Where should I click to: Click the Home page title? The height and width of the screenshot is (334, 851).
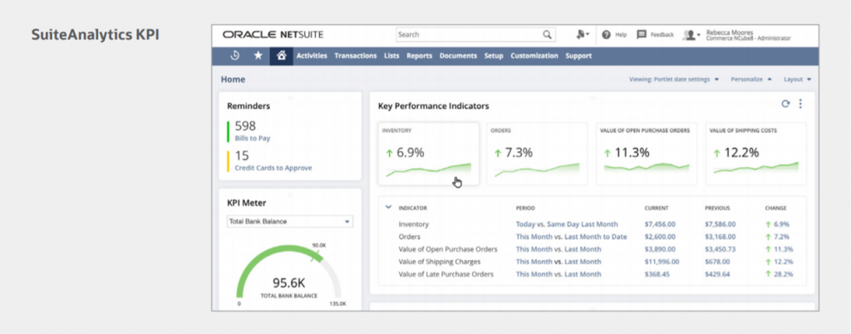coord(233,79)
